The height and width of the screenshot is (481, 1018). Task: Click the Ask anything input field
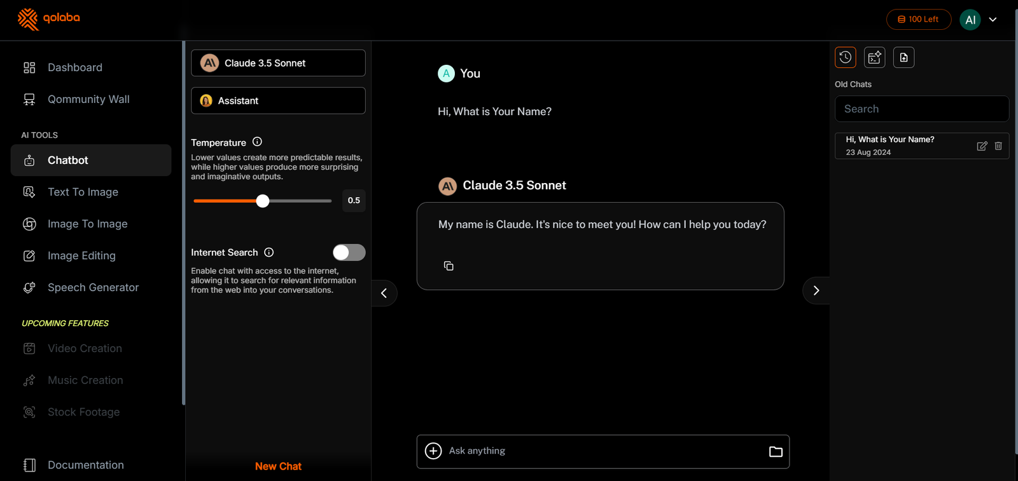pyautogui.click(x=603, y=451)
